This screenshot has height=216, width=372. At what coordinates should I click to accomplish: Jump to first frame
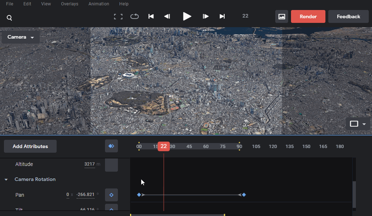[x=151, y=16]
